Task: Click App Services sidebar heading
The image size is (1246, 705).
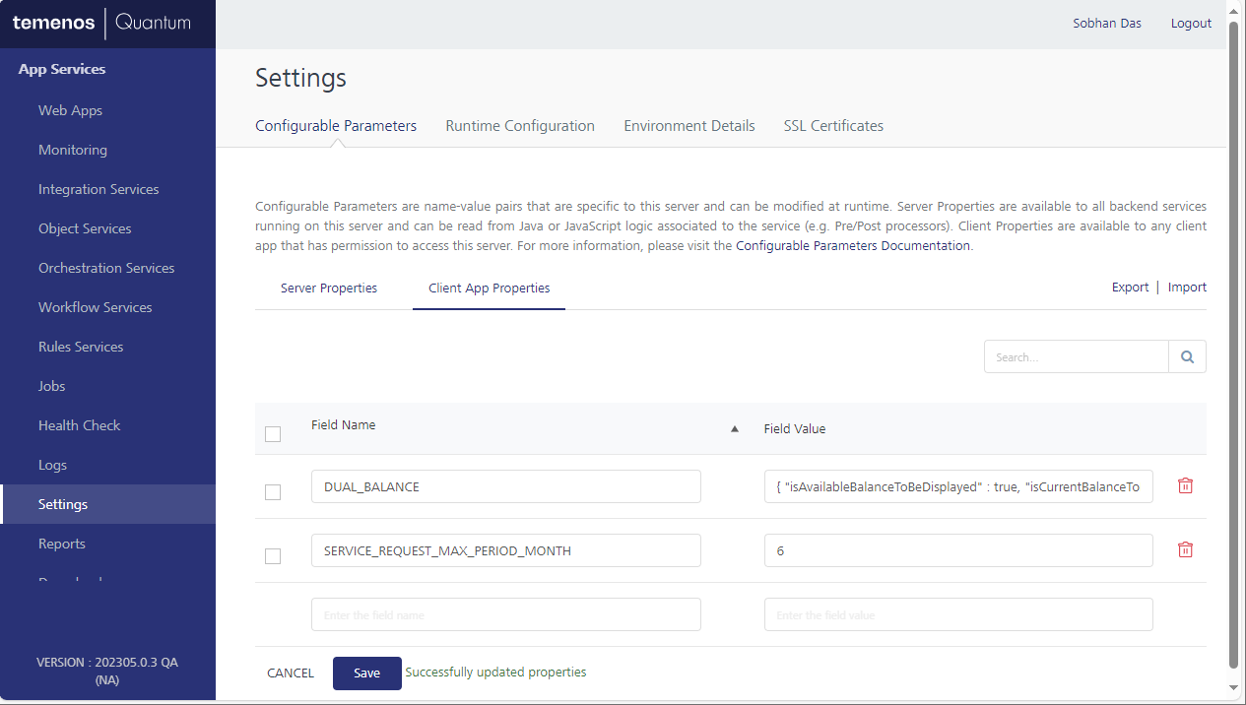Action: coord(62,69)
